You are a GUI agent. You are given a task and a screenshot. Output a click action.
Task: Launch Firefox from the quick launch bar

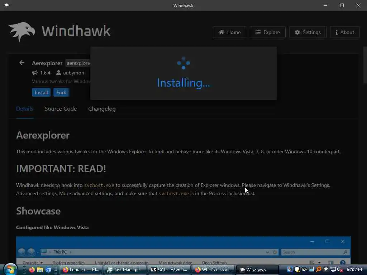(x=32, y=270)
